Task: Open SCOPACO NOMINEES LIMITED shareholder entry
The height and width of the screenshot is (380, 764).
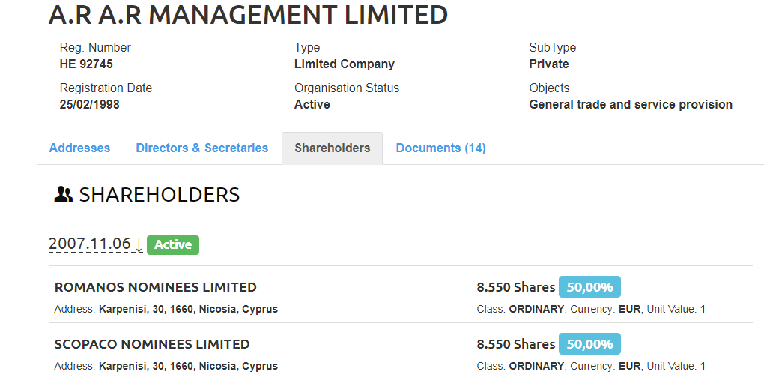Action: coord(152,344)
